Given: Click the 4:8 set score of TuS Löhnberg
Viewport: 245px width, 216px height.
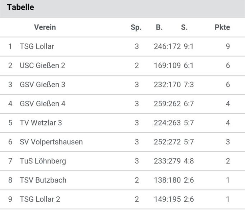Looking at the screenshot, I should point(189,161).
